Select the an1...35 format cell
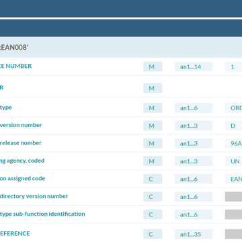242x242 pixels. click(194, 234)
